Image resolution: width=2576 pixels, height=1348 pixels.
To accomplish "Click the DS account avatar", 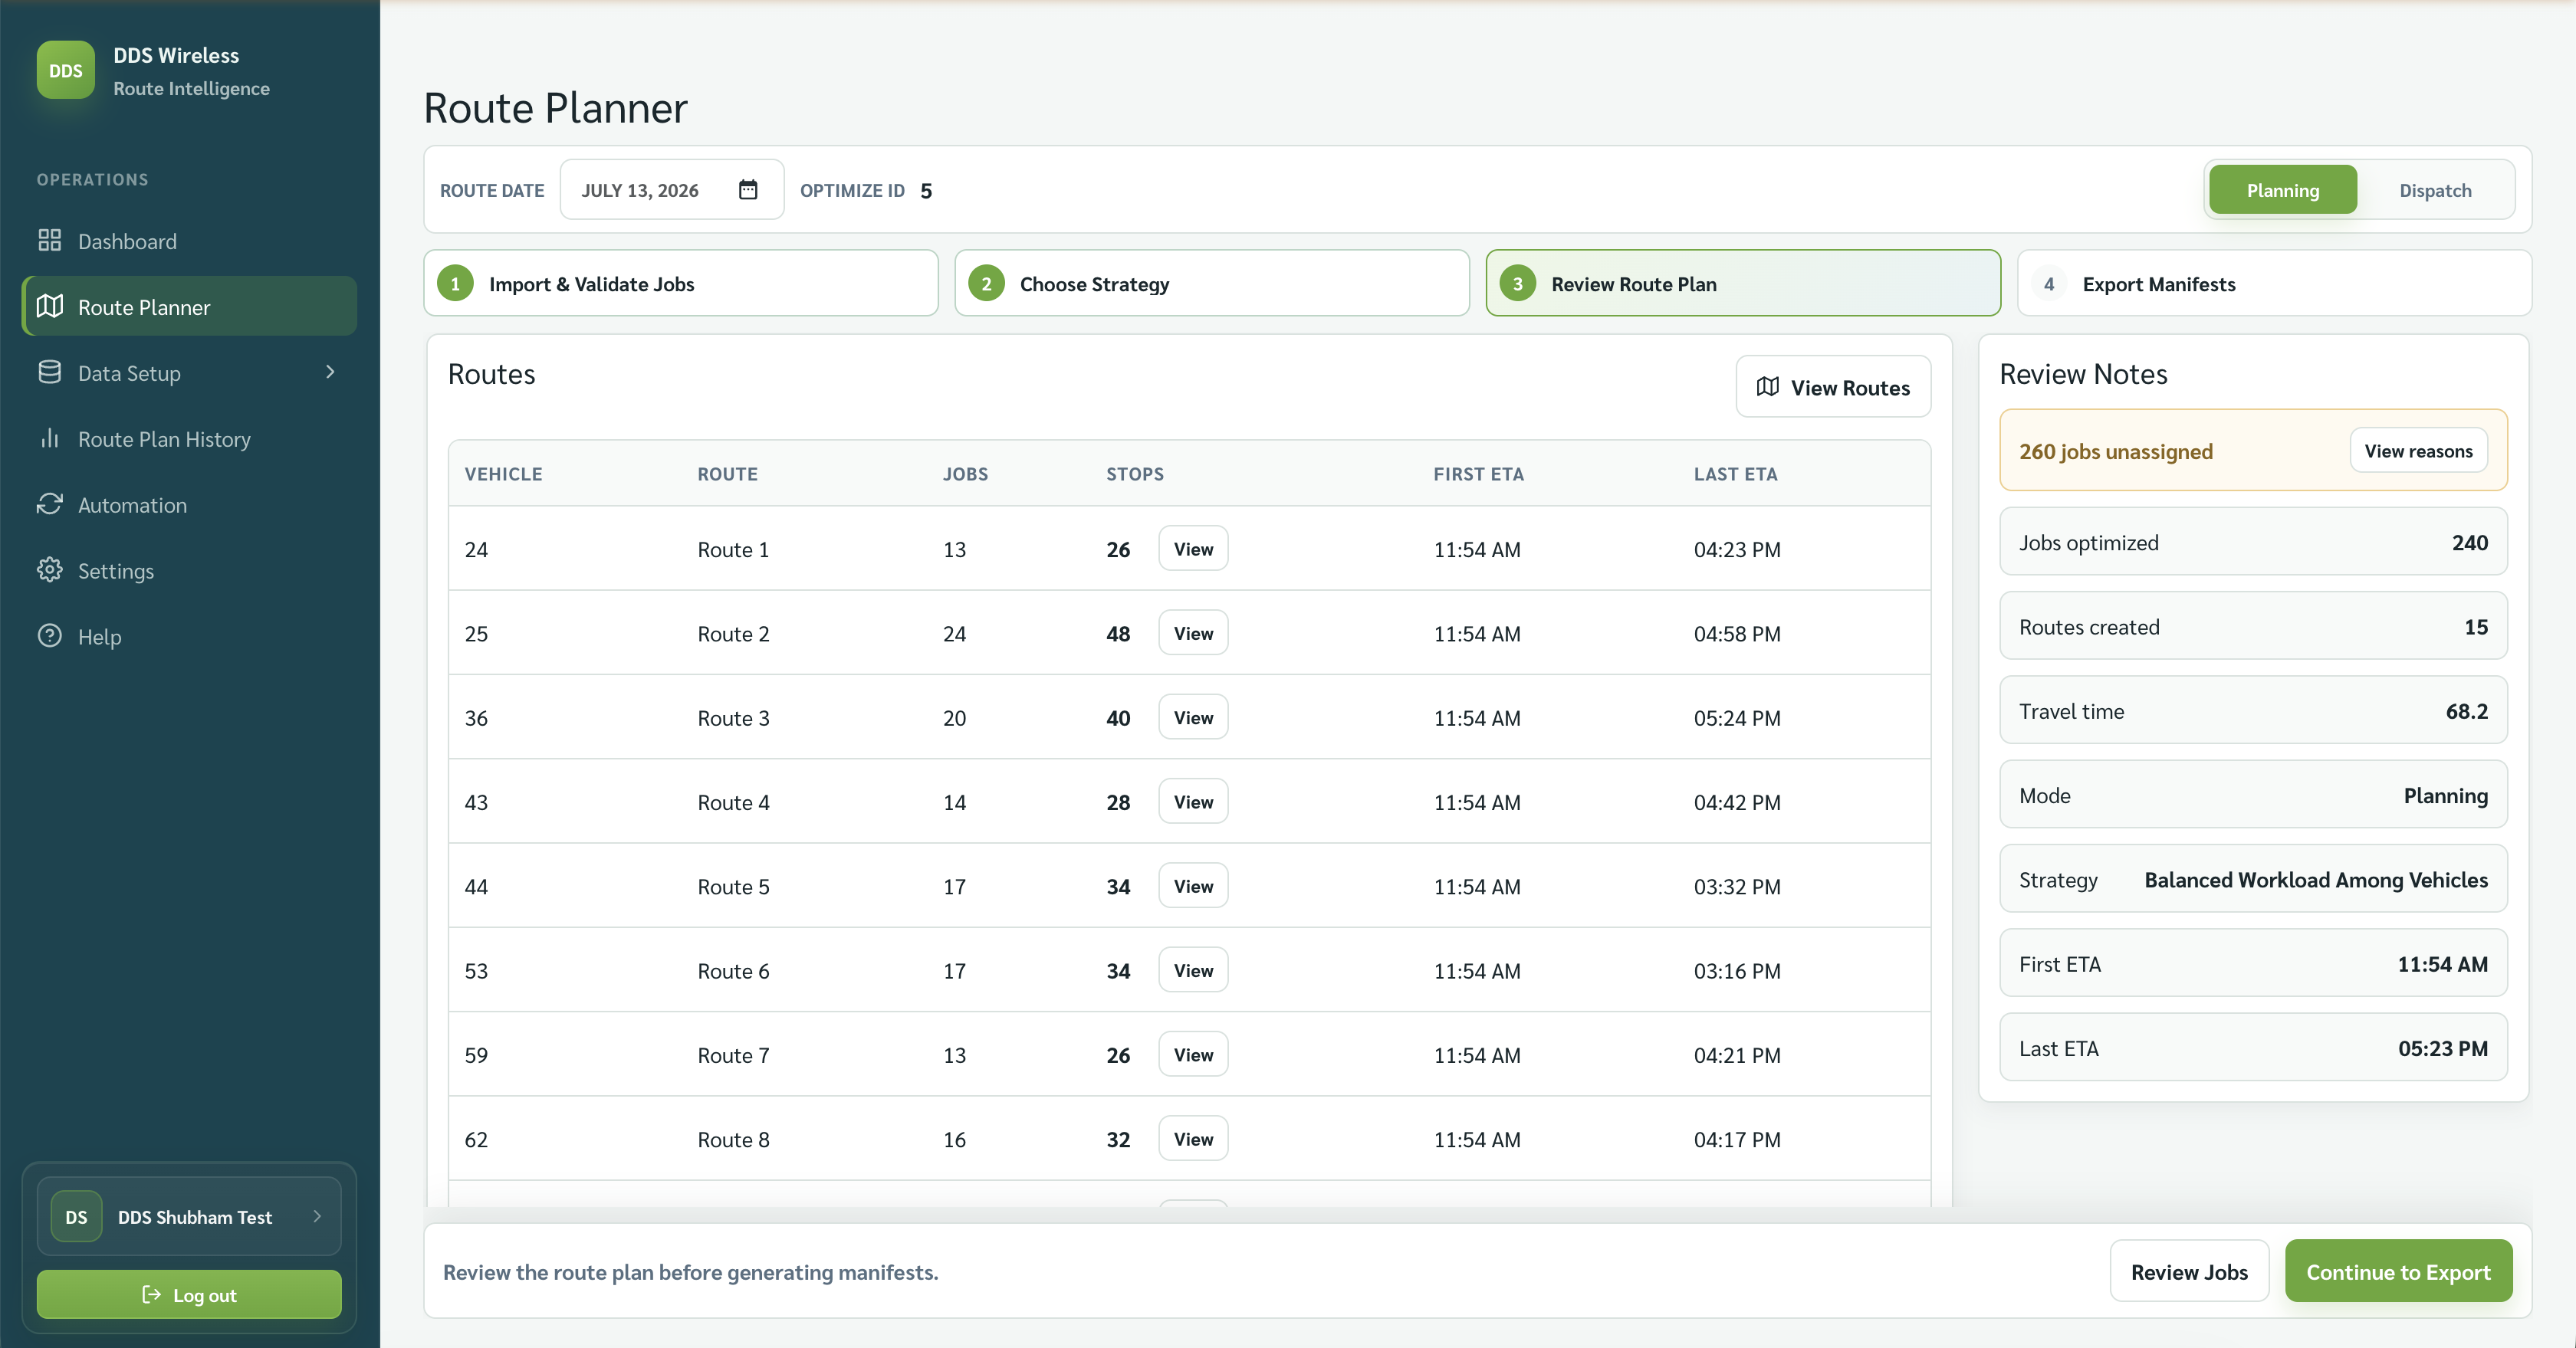I will 76,1217.
